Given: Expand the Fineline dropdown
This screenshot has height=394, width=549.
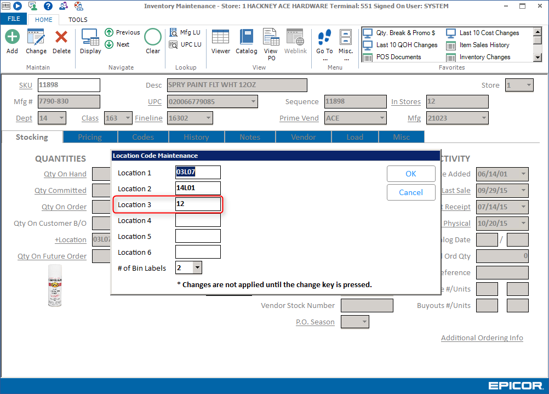Looking at the screenshot, I should coord(208,118).
